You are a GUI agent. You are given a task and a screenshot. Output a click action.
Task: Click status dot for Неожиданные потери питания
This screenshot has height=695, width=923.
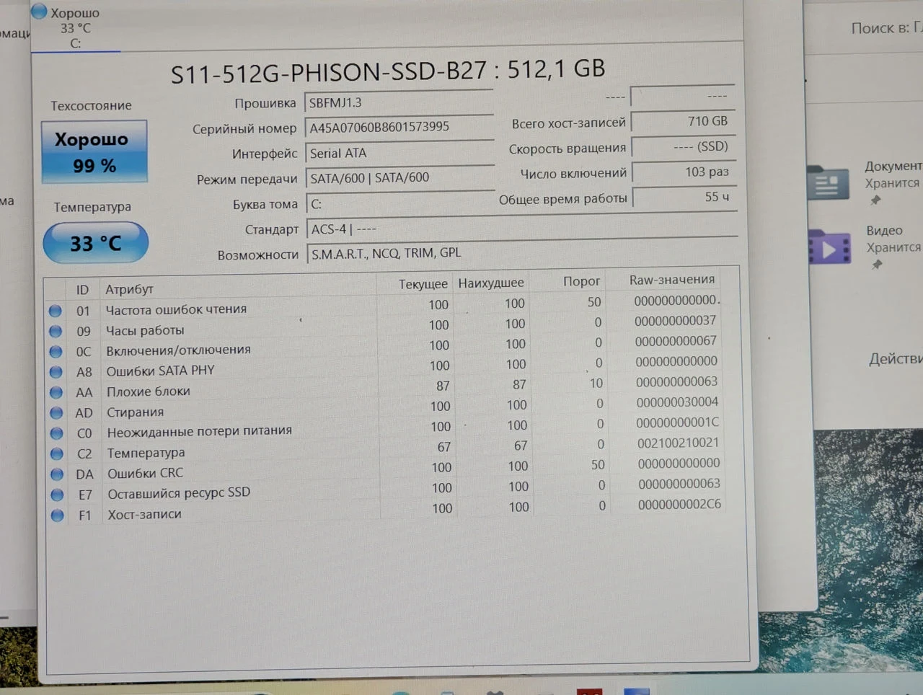[x=57, y=433]
